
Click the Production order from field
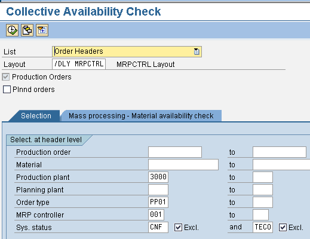click(175, 152)
